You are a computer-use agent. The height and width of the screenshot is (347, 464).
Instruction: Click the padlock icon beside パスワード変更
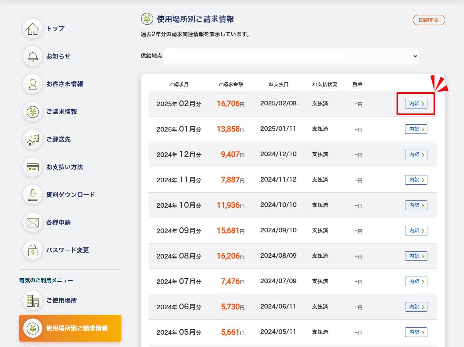pyautogui.click(x=33, y=250)
